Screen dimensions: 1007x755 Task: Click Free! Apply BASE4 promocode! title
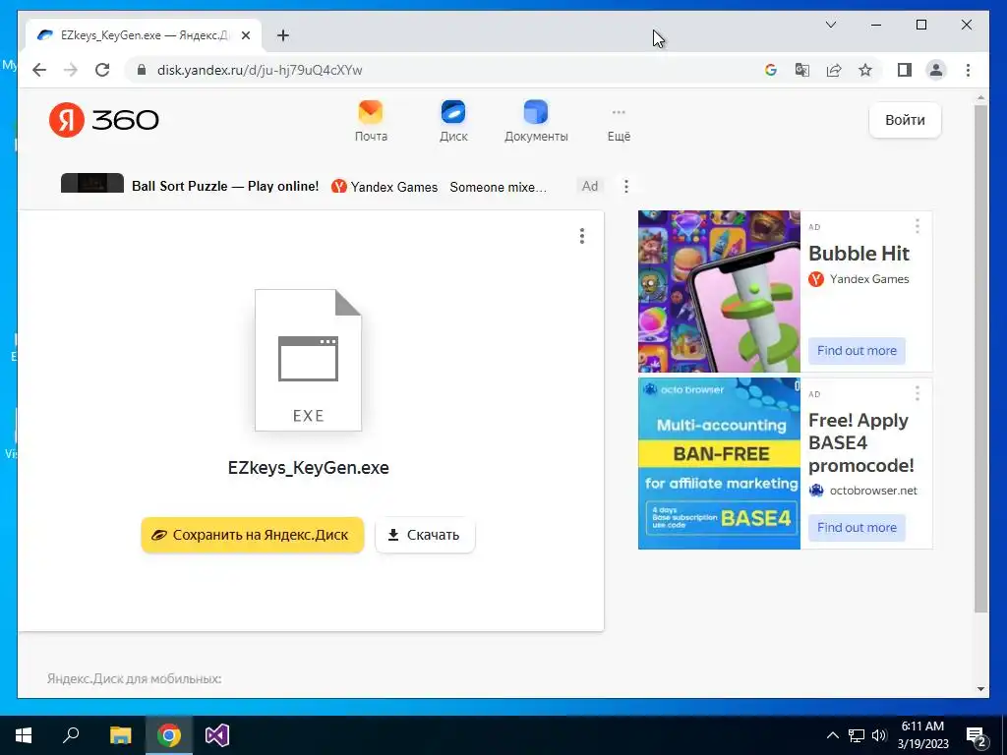point(861,443)
